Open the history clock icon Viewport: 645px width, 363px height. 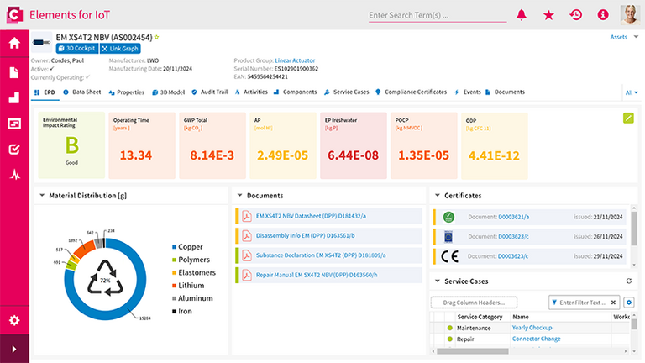[x=575, y=14]
